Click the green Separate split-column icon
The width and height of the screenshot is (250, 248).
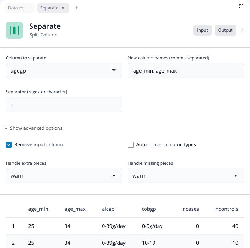[14, 30]
